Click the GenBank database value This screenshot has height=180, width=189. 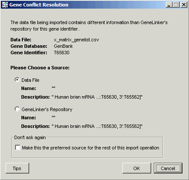[x=63, y=46]
